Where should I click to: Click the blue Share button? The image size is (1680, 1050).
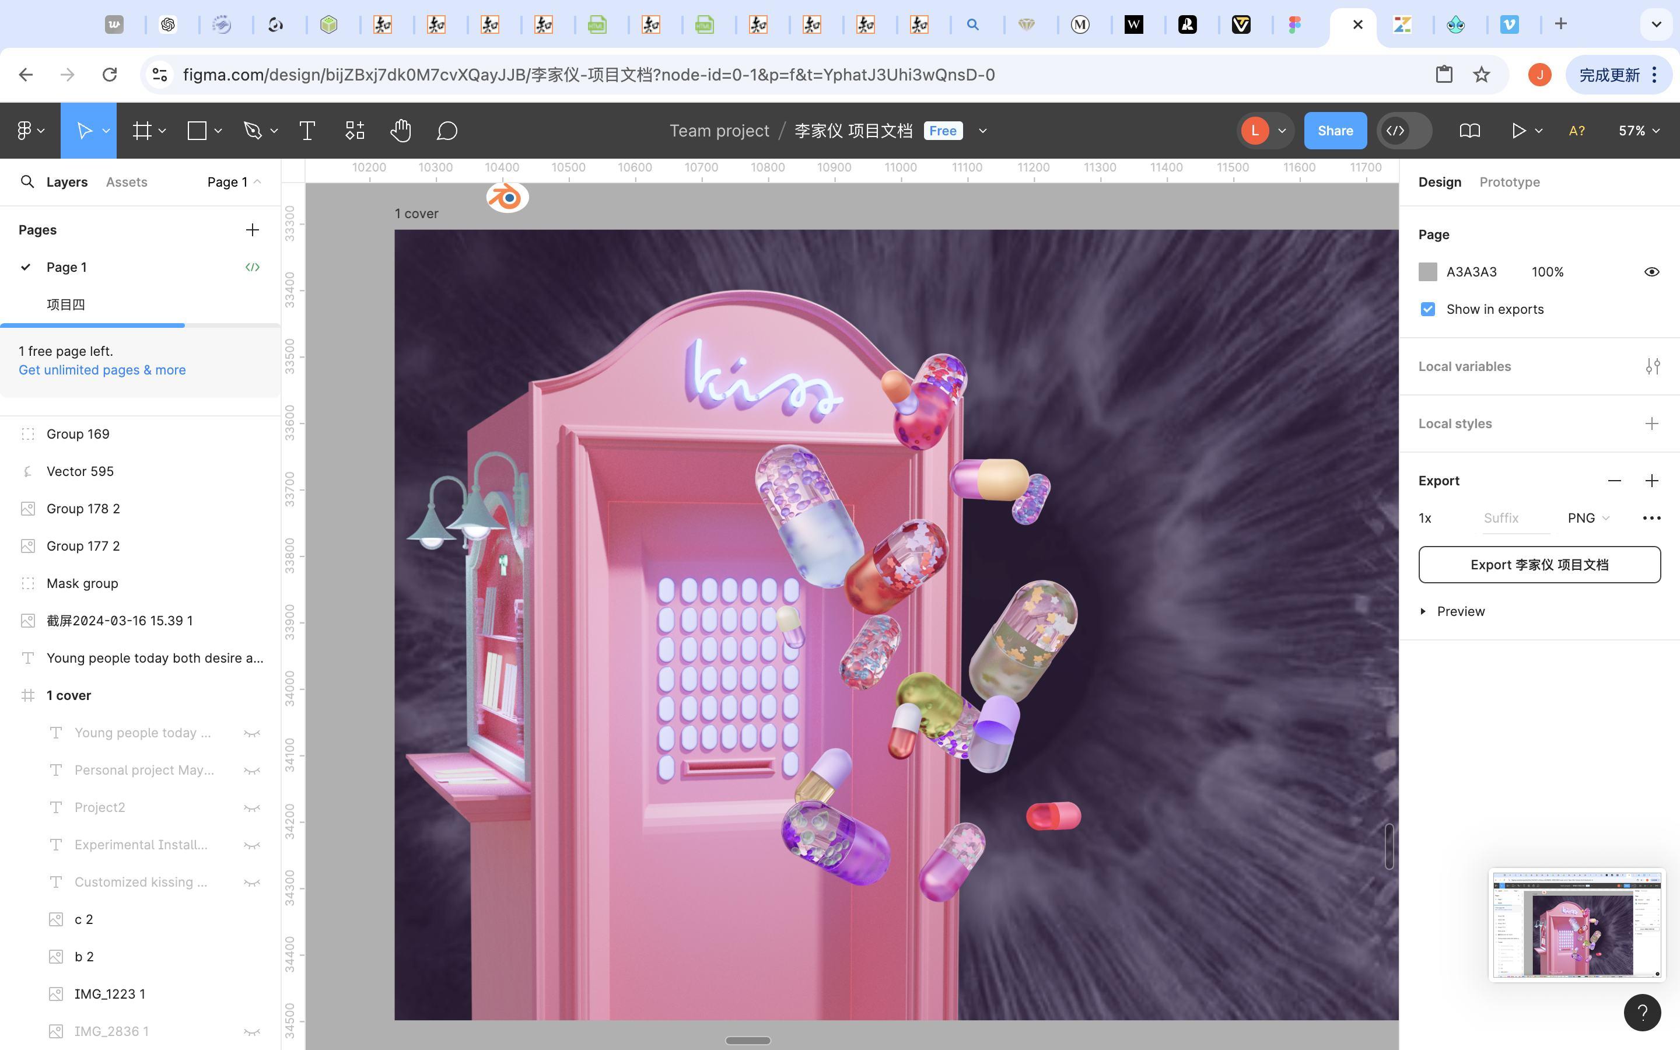point(1335,131)
